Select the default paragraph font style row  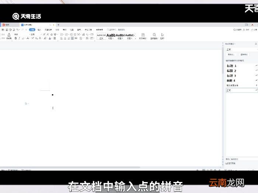coord(241,85)
